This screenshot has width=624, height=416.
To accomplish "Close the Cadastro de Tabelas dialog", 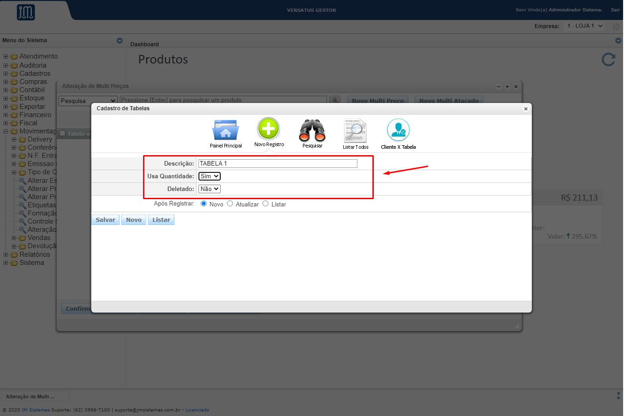I will coord(525,109).
